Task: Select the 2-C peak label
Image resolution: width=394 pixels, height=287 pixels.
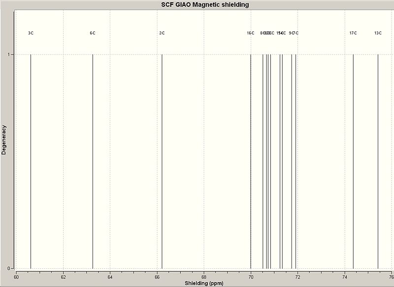Action: pyautogui.click(x=162, y=33)
